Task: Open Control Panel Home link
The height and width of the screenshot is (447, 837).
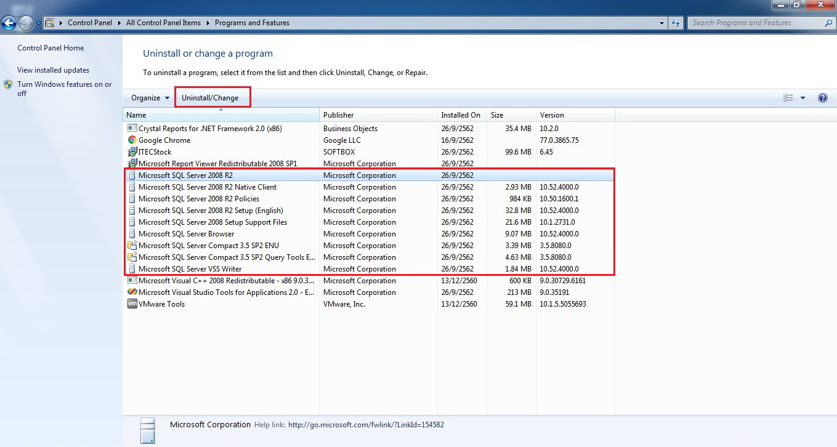Action: [x=51, y=48]
